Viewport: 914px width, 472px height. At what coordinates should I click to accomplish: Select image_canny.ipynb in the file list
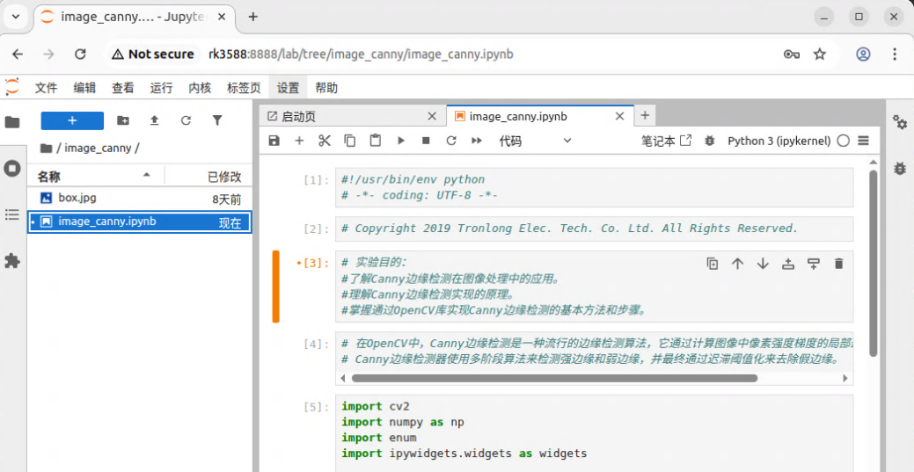(140, 222)
